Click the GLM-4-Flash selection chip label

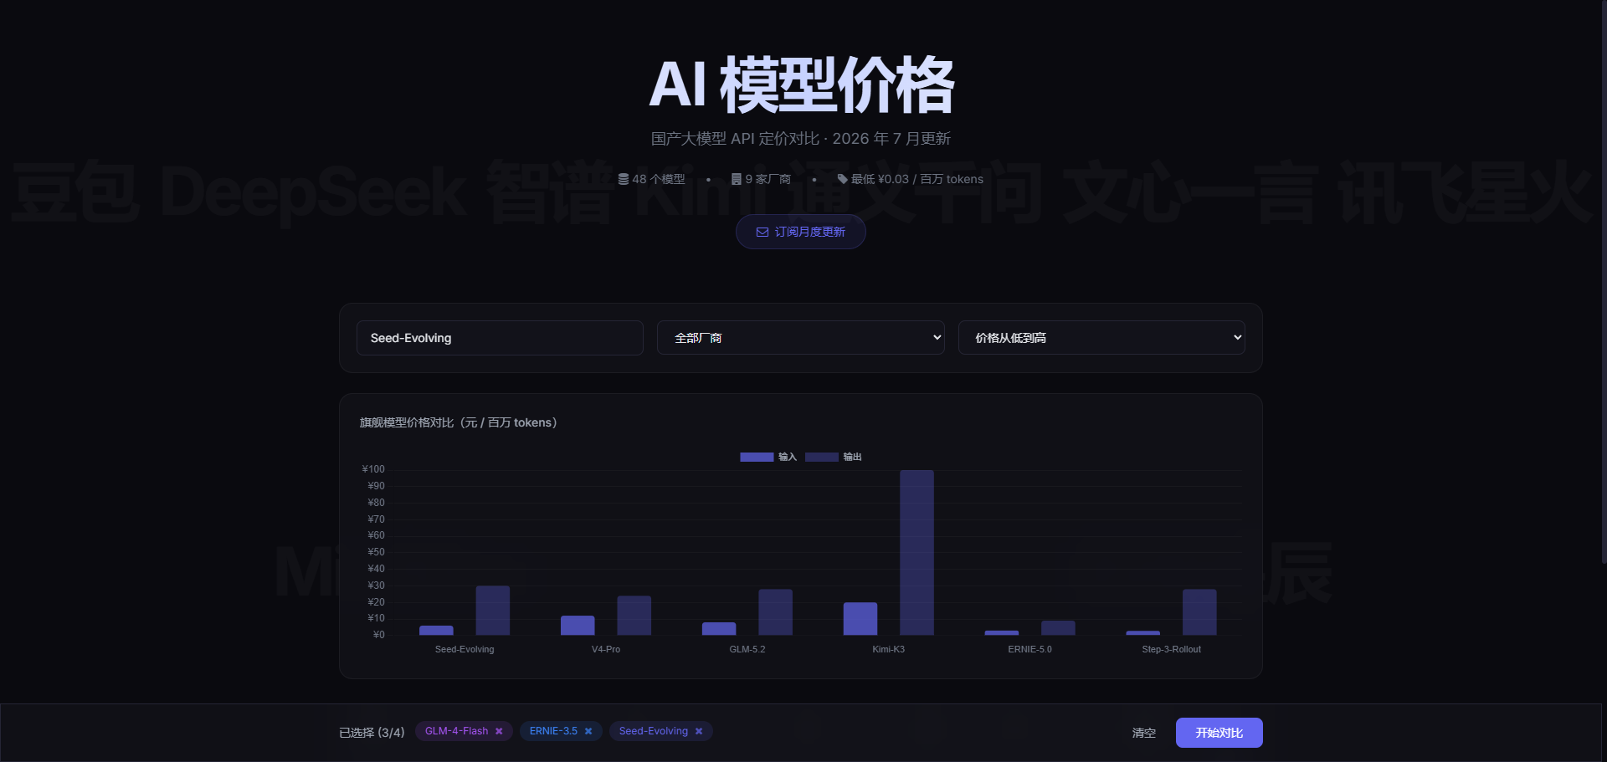click(x=456, y=731)
